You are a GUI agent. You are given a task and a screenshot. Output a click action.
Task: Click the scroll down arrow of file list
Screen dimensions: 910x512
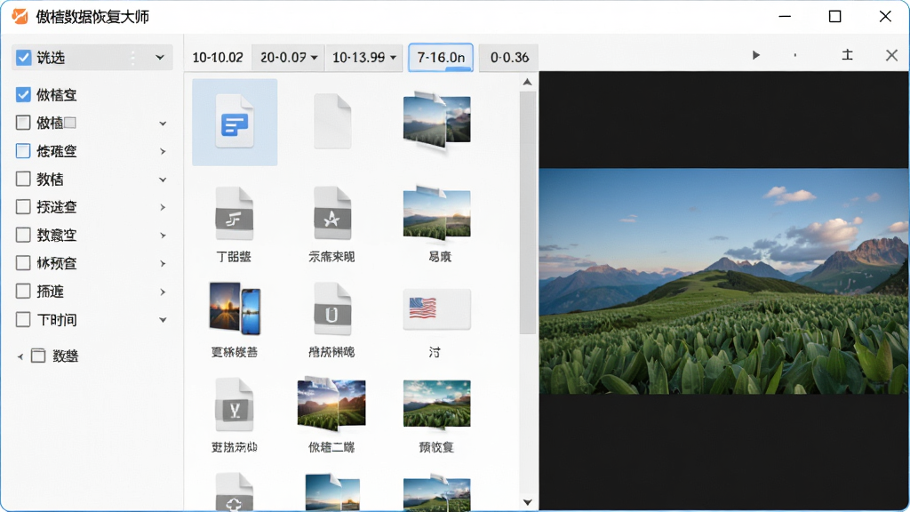(527, 502)
